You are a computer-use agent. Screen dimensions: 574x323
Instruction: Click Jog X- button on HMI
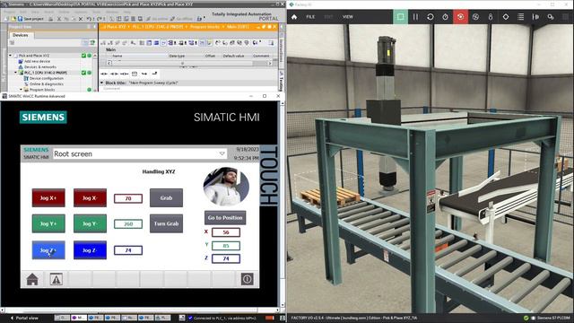click(x=90, y=197)
